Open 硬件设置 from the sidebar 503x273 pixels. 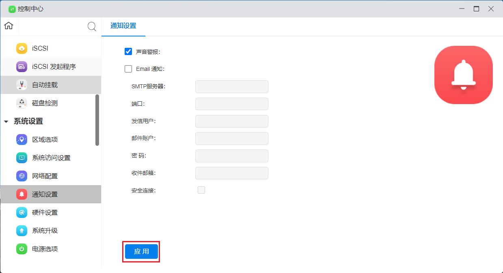45,212
